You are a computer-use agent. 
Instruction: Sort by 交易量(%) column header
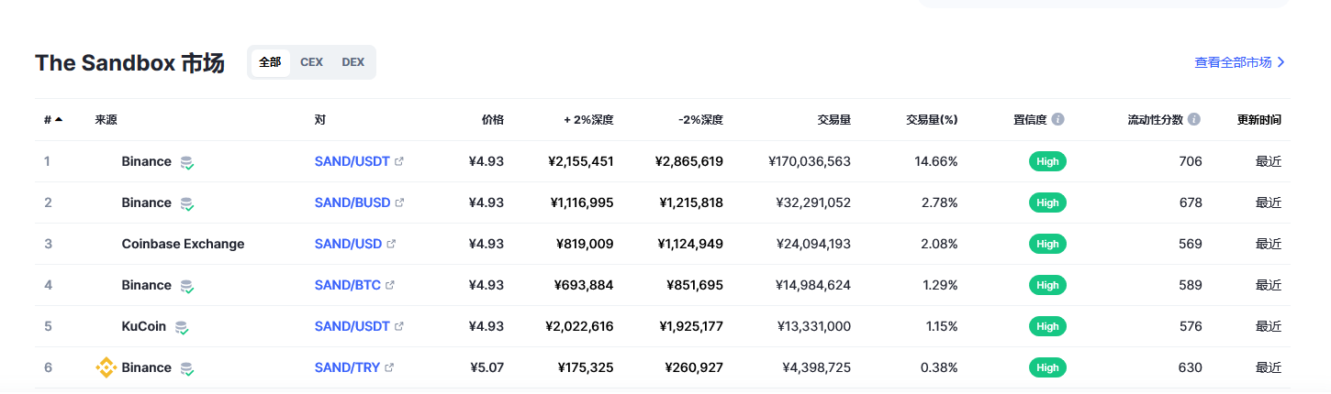tap(932, 119)
